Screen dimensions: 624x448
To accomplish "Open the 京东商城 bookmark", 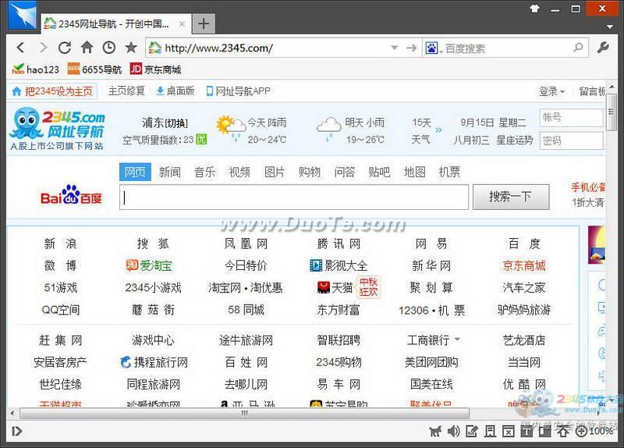I will click(155, 69).
